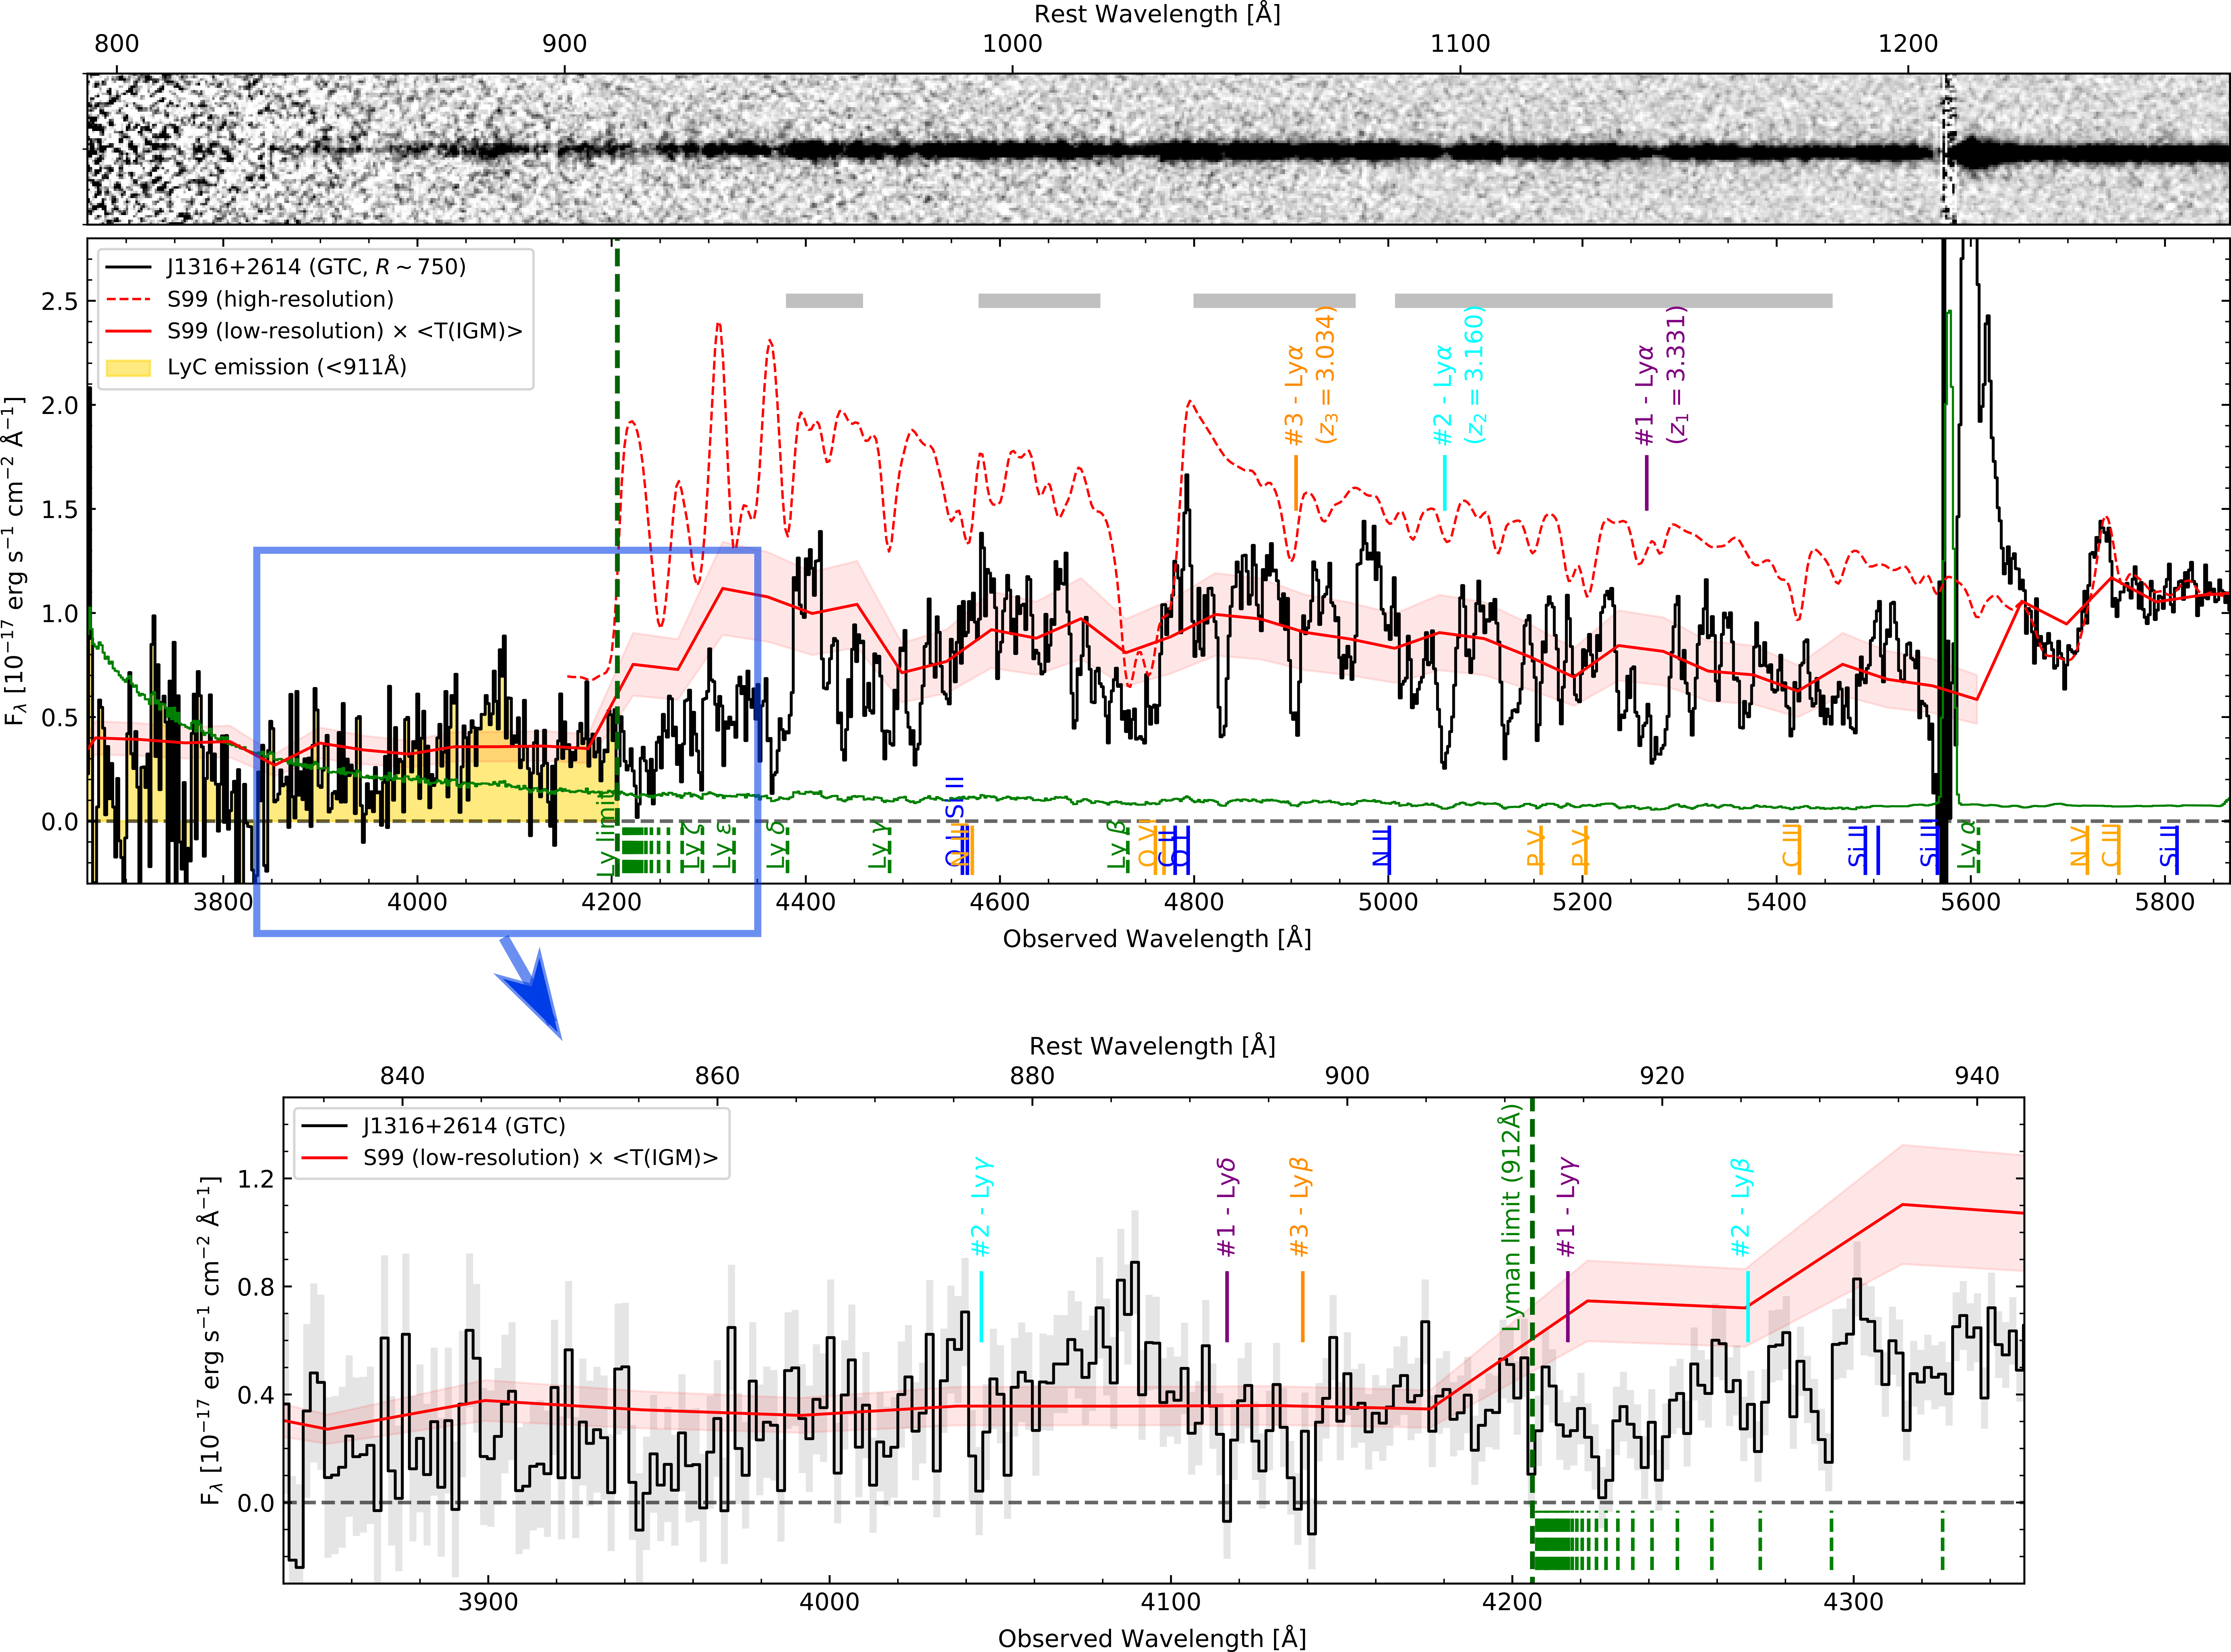The width and height of the screenshot is (2231, 1652).
Task: Click the '3900' tick label on the inset
Action: point(488,1602)
